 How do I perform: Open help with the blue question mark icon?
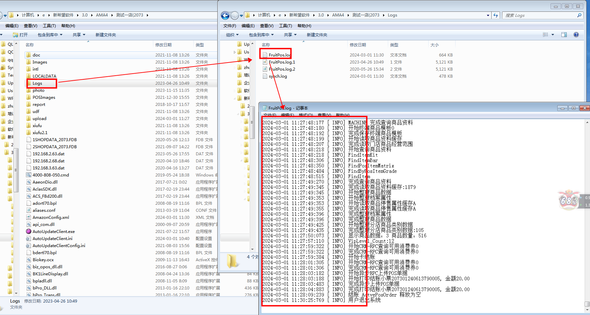point(576,35)
